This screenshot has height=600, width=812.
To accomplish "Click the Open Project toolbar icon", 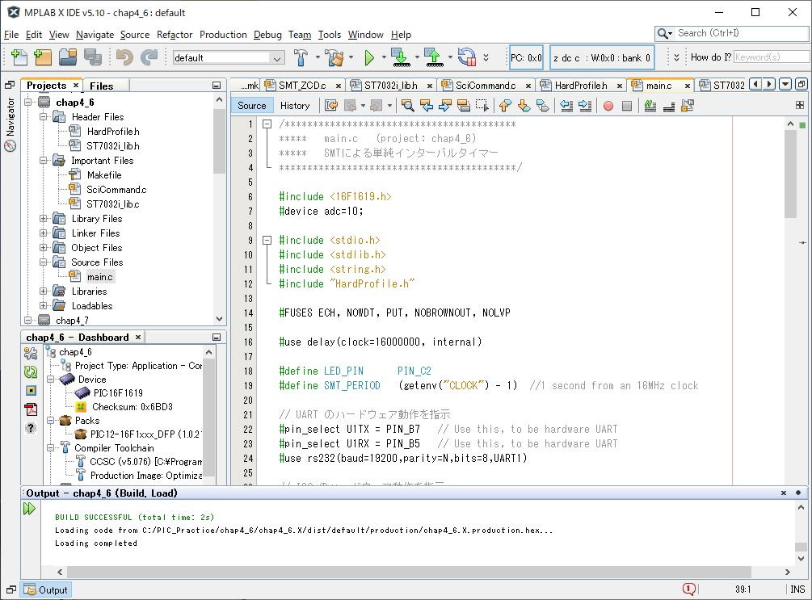I will [x=68, y=57].
